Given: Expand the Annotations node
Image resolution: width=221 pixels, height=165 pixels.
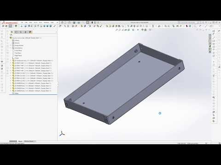Looking at the screenshot, I should click(x=11, y=48).
